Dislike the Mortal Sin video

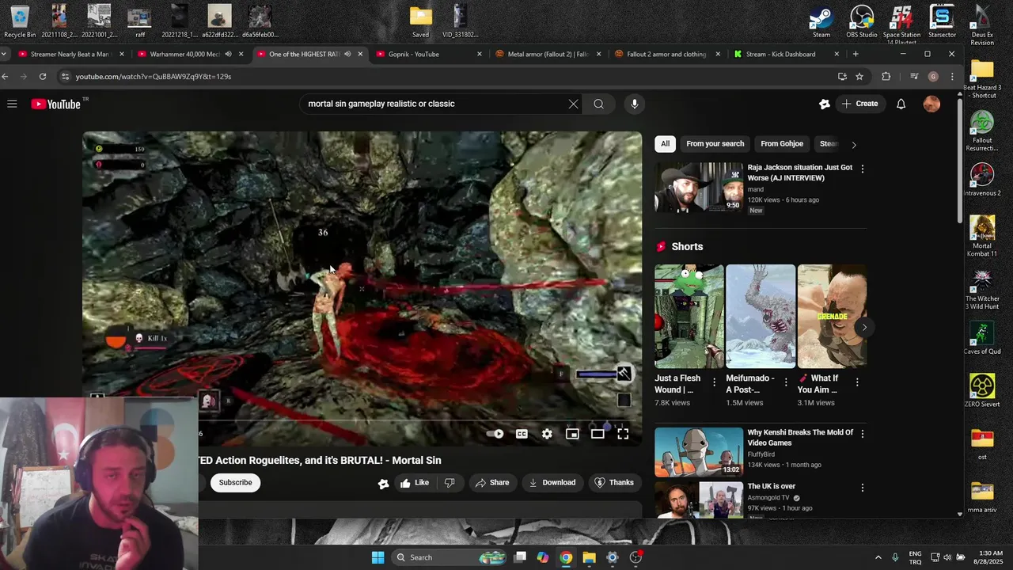tap(450, 483)
